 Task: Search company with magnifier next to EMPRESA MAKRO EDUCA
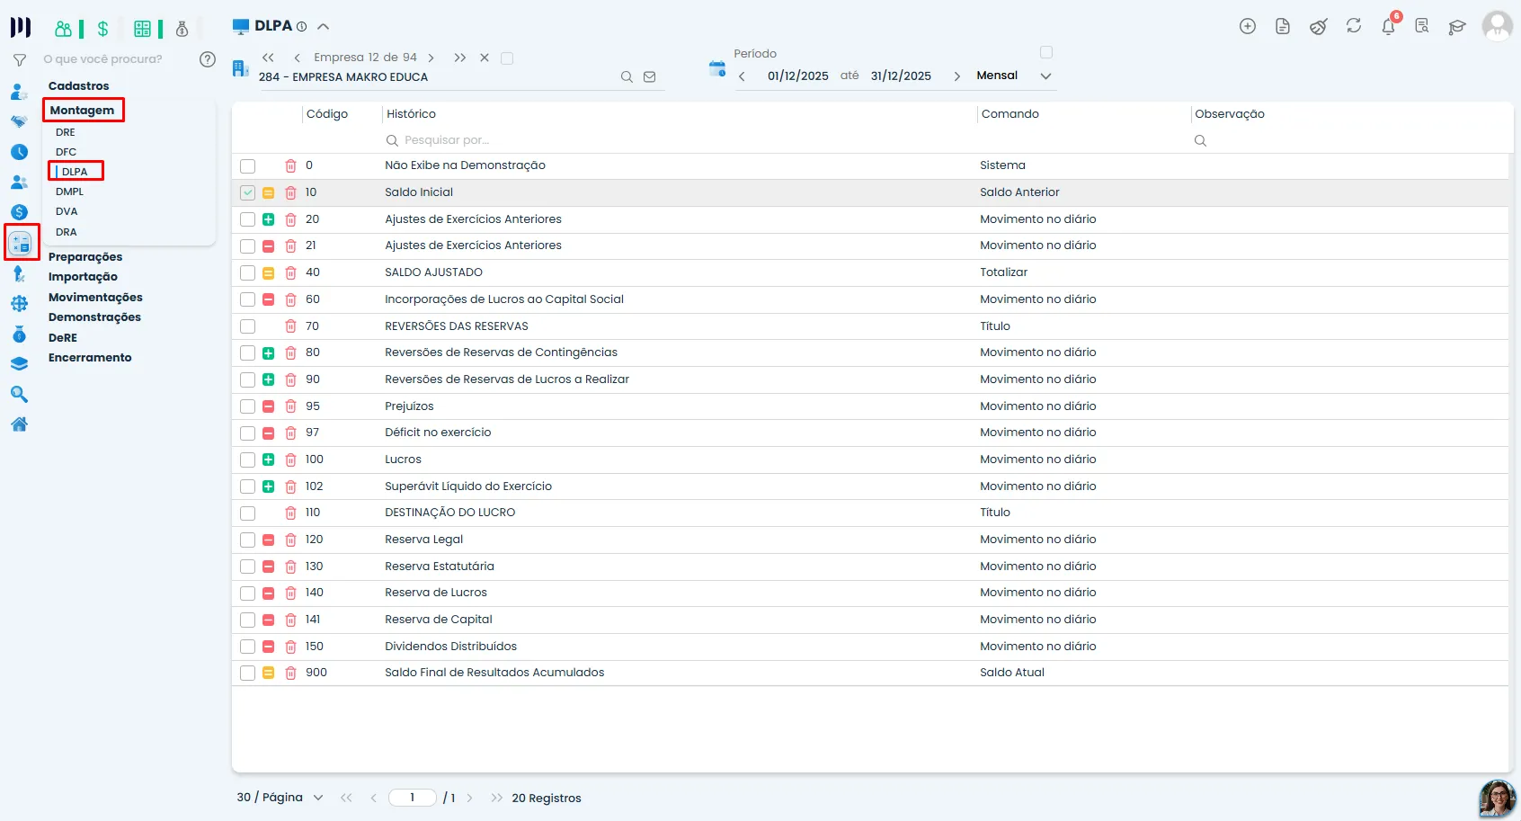(x=627, y=77)
